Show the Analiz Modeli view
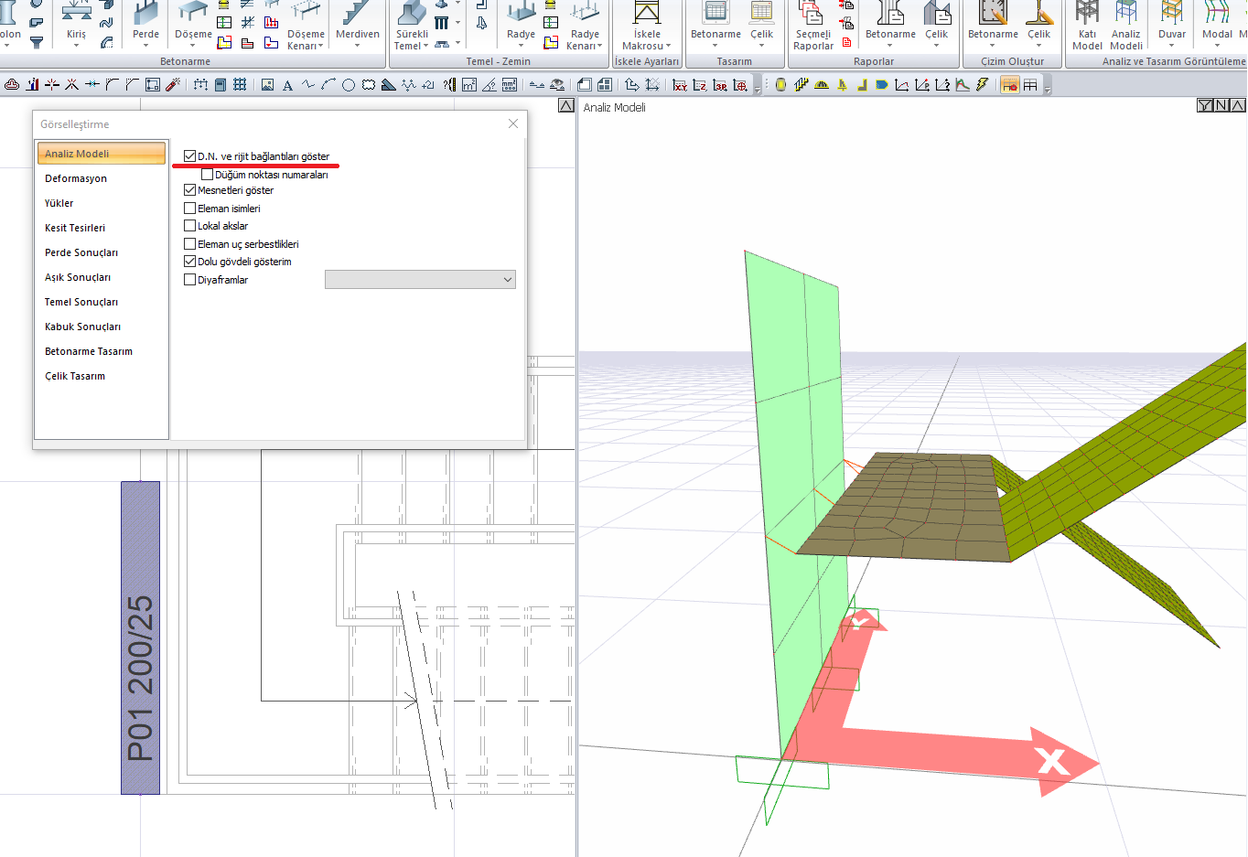The width and height of the screenshot is (1248, 857). coord(1126,26)
